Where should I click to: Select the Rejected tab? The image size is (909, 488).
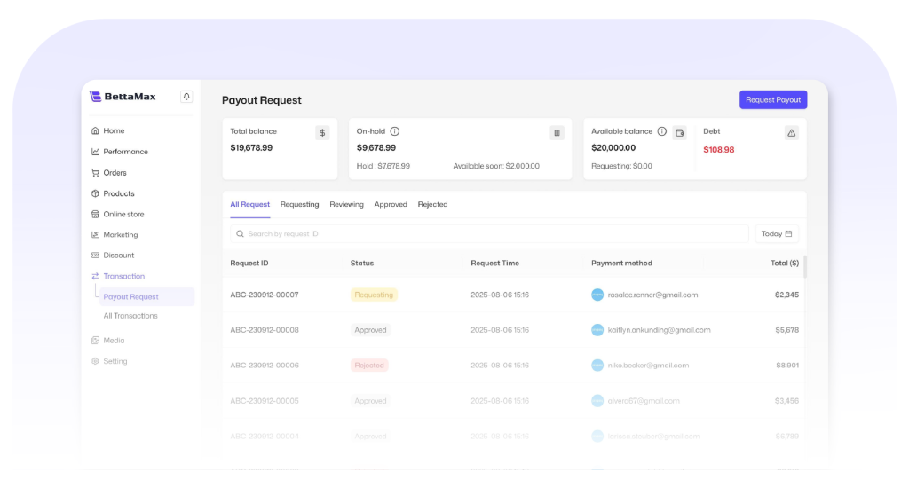tap(432, 205)
